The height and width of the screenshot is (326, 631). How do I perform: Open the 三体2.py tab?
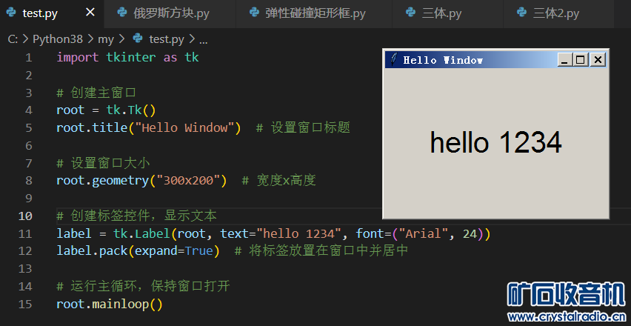click(556, 13)
